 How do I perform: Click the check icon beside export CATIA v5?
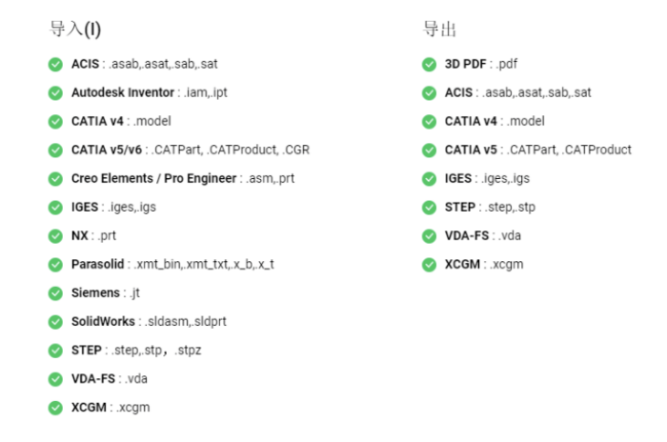[x=429, y=151]
